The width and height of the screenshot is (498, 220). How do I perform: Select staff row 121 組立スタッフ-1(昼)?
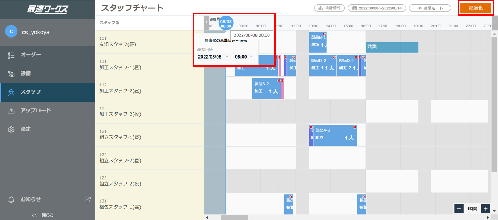coord(150,135)
